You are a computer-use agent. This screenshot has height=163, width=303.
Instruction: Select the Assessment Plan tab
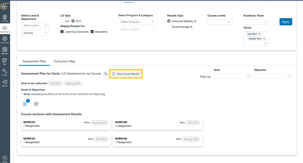coord(34,61)
